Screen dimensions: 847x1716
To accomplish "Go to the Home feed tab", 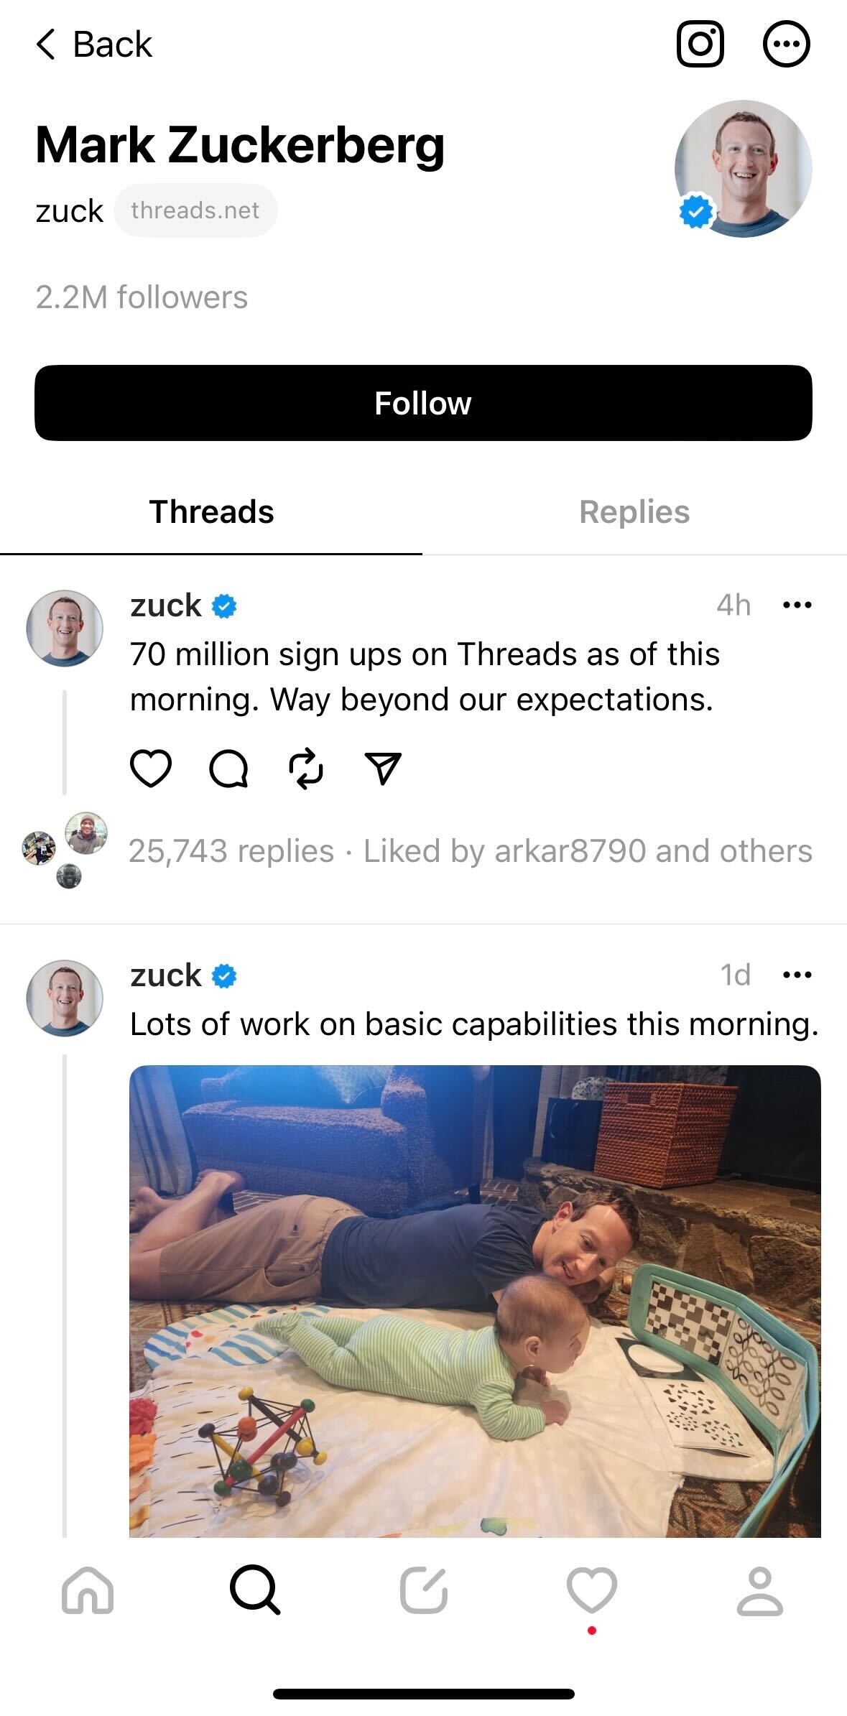I will click(88, 1590).
